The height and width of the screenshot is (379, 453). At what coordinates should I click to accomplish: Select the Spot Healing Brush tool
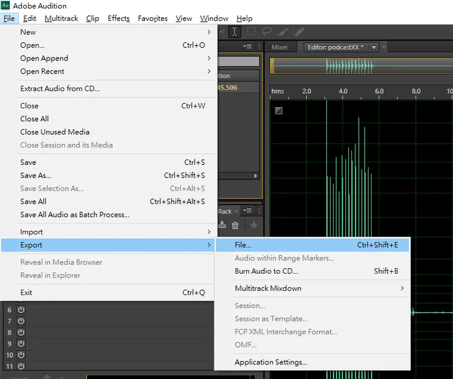299,32
